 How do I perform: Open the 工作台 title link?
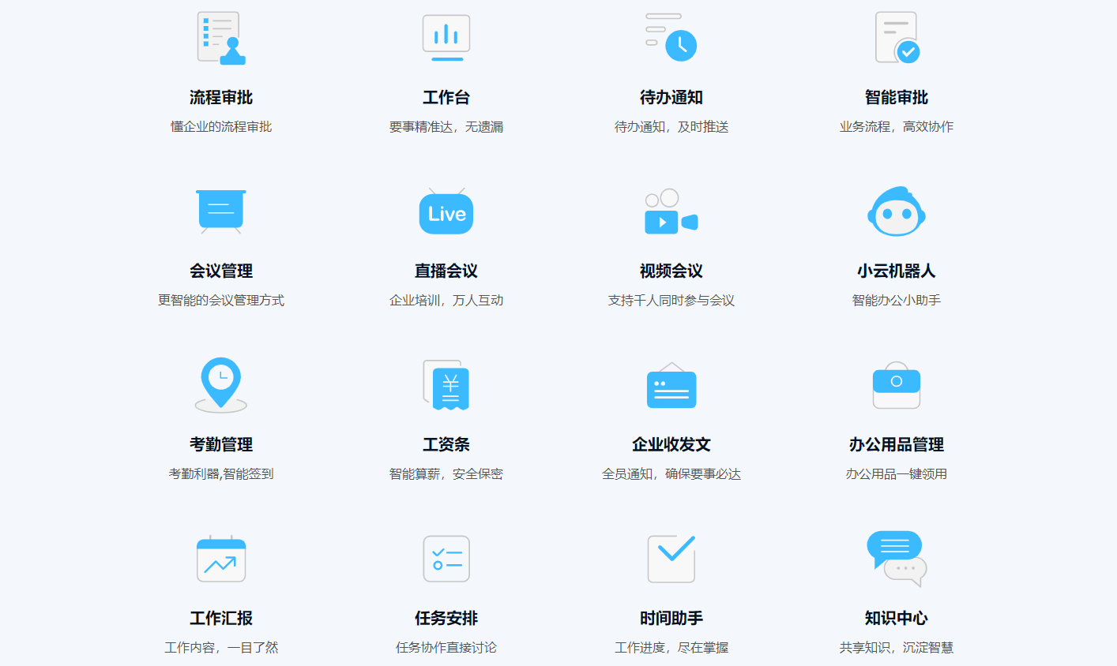[446, 98]
